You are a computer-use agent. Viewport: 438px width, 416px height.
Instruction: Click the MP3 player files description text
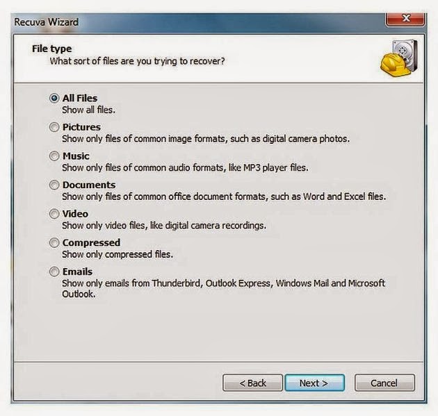(x=185, y=167)
